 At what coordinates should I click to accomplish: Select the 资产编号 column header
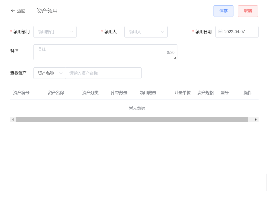[21, 93]
